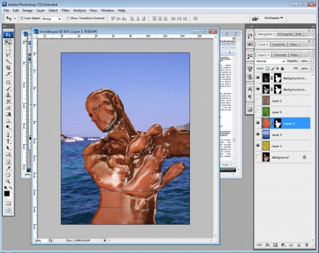This screenshot has width=319, height=253.
Task: Select the Slice tool
Action: point(8,74)
